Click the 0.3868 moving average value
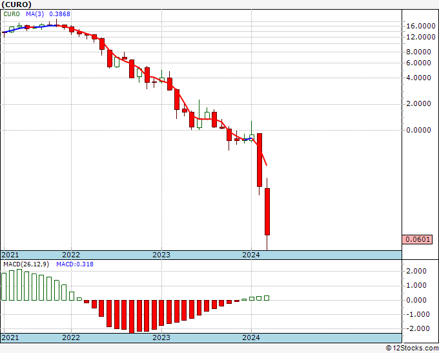The width and height of the screenshot is (439, 353). pos(59,14)
